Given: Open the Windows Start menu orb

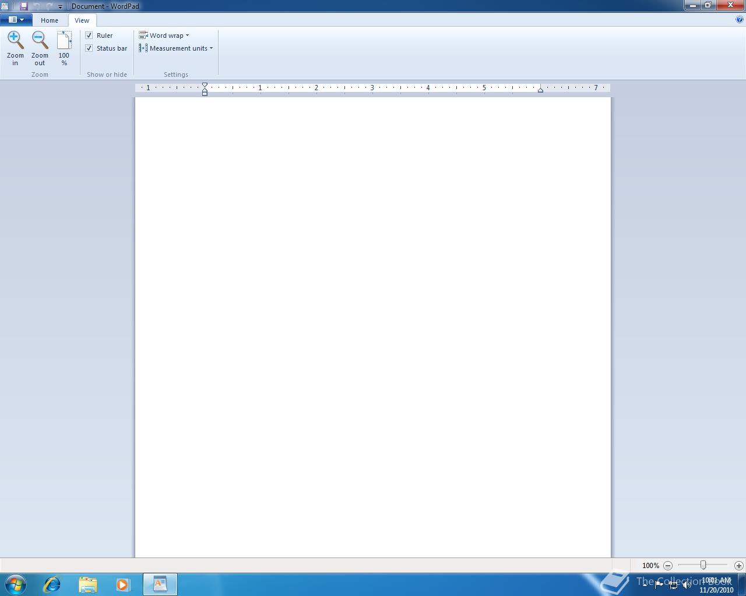Looking at the screenshot, I should pyautogui.click(x=16, y=584).
